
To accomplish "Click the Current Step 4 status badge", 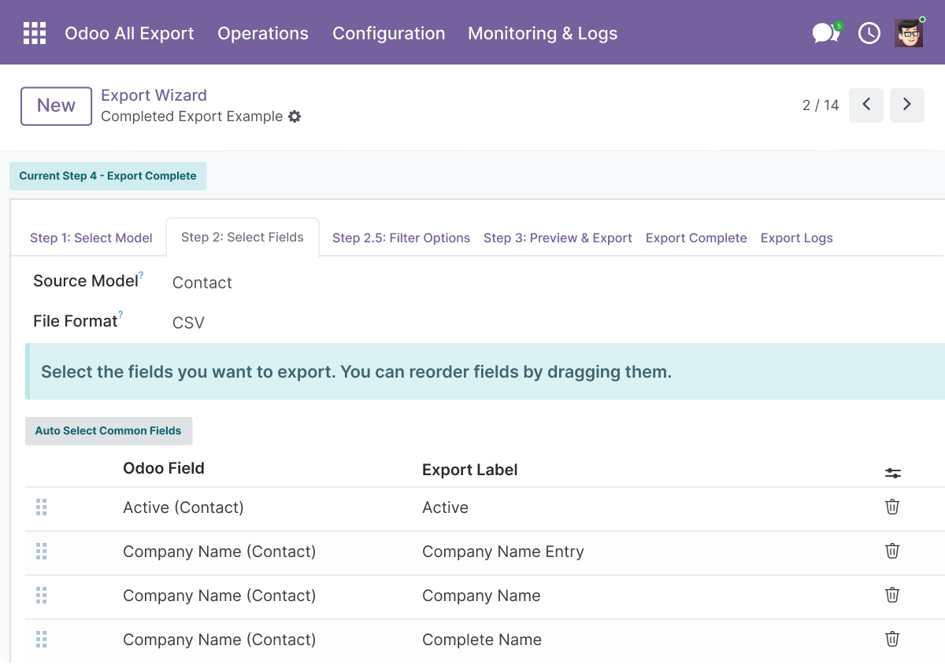I will [108, 176].
